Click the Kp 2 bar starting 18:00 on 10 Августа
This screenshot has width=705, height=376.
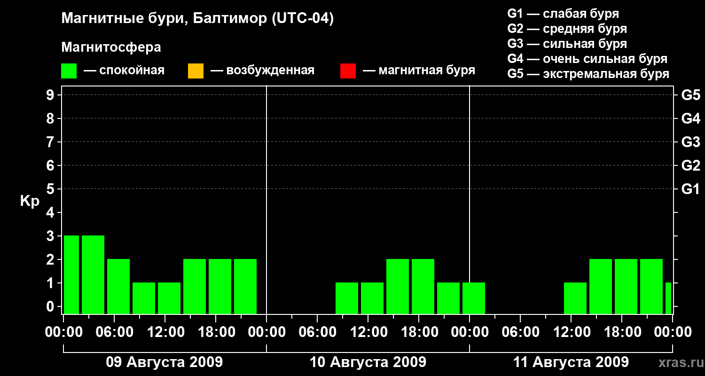pyautogui.click(x=423, y=286)
